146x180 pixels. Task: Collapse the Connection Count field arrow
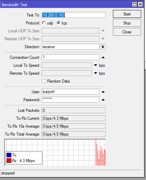(103, 57)
